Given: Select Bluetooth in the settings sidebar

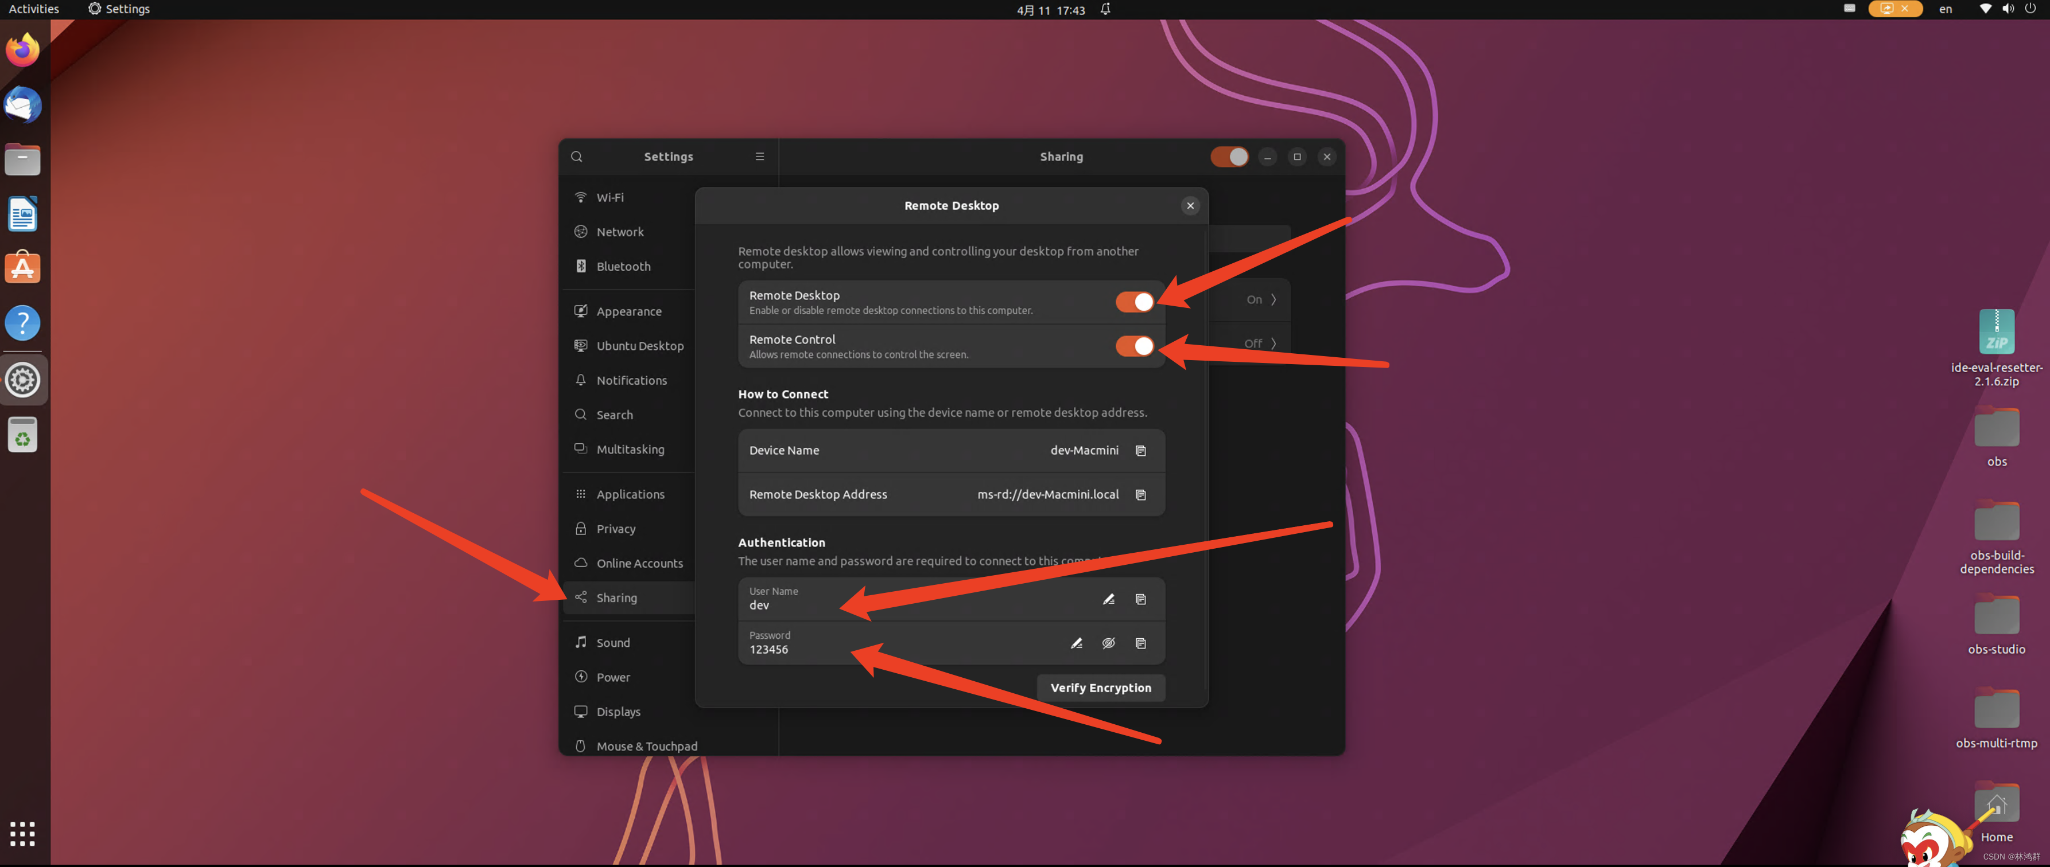Looking at the screenshot, I should pyautogui.click(x=622, y=265).
